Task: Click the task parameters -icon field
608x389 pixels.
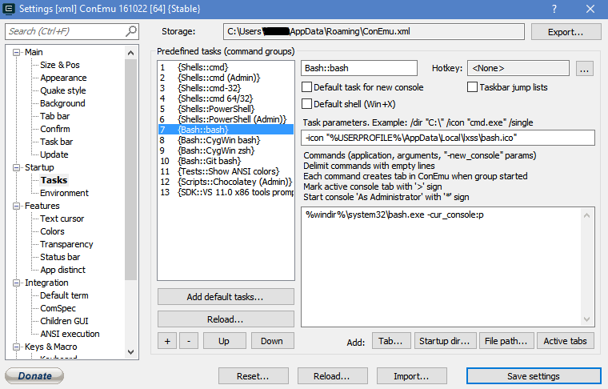Action: [x=448, y=138]
